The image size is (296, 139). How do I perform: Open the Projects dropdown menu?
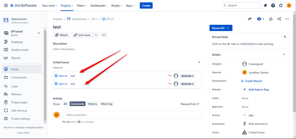[x=67, y=5]
